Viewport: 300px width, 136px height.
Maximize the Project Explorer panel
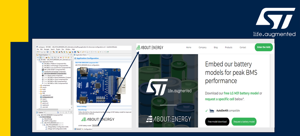[71, 55]
